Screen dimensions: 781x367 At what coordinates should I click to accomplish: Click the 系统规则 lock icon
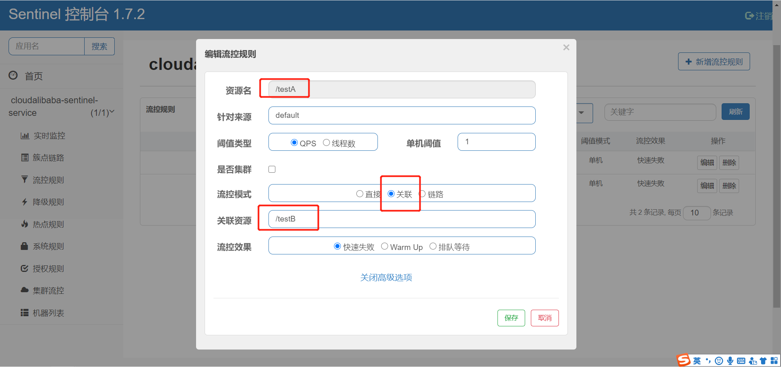(24, 246)
